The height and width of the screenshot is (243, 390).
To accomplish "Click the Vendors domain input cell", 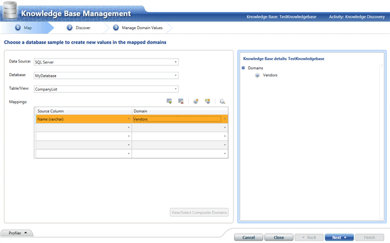I will tap(177, 119).
